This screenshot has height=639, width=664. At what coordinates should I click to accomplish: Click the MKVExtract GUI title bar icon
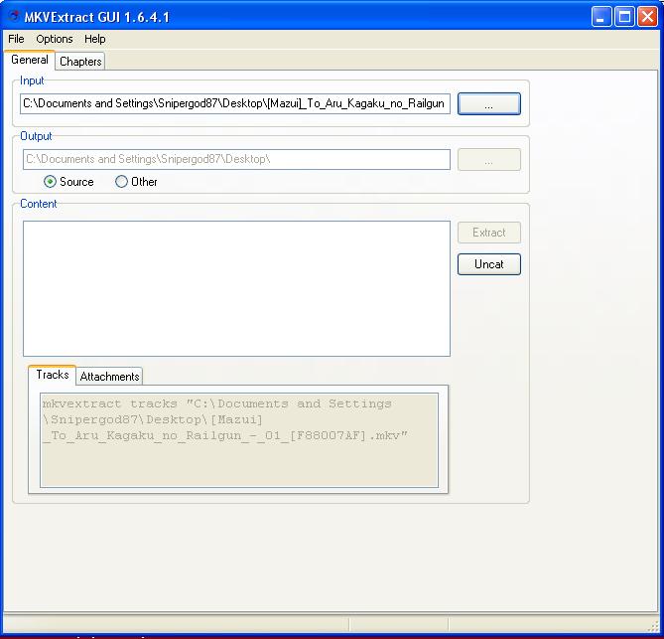14,17
